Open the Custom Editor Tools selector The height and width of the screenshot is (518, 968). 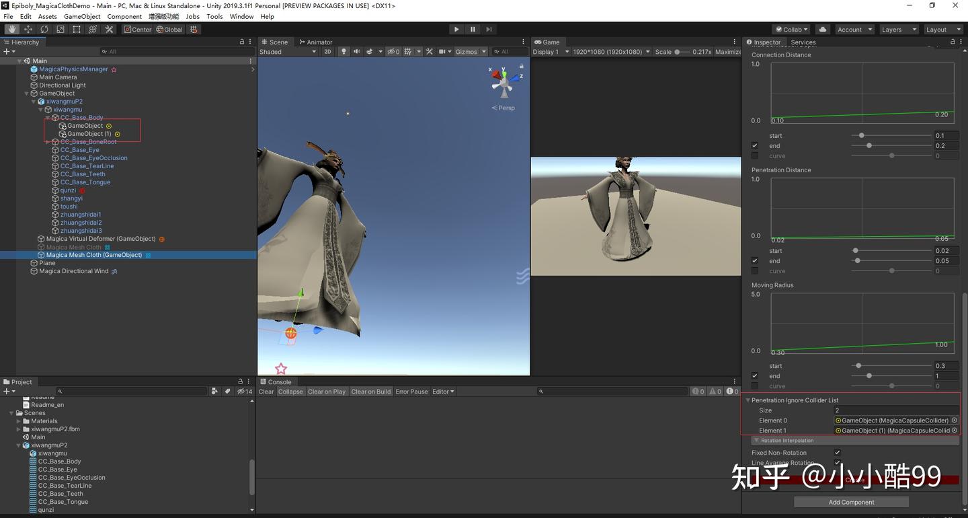[x=109, y=29]
